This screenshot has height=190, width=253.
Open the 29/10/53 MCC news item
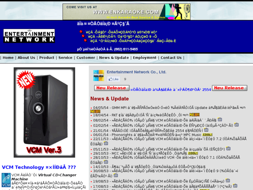click(140, 153)
